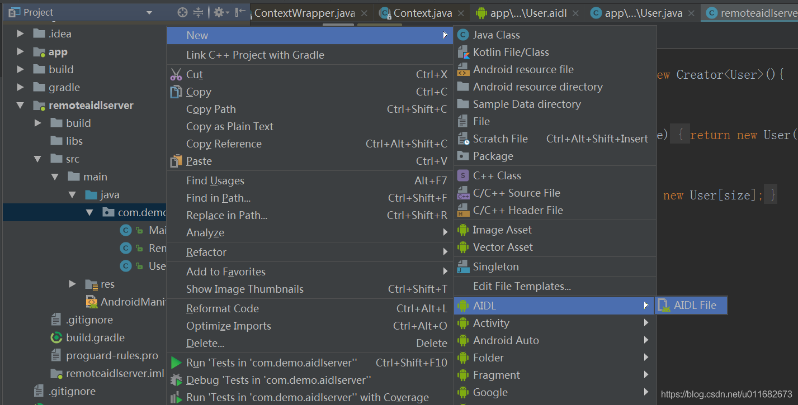The image size is (798, 405).
Task: Open Project panel settings gear
Action: [x=219, y=12]
